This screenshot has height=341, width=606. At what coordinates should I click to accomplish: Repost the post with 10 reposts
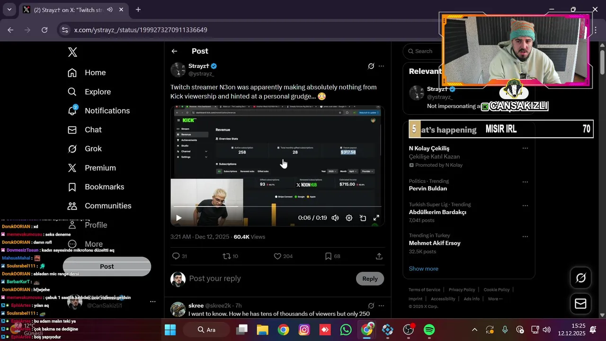231,256
